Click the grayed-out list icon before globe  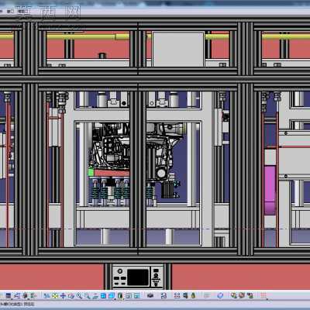point(207,295)
